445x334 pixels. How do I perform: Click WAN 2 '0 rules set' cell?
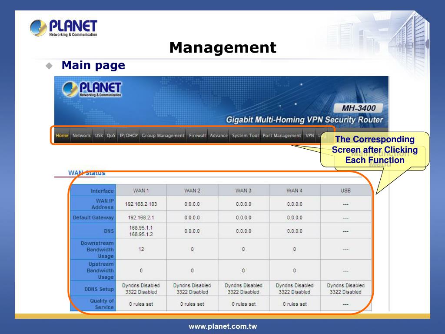pyautogui.click(x=192, y=304)
